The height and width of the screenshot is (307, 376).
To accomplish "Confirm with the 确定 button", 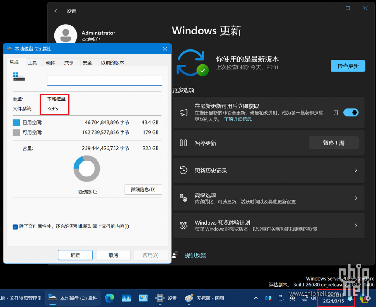I will pos(75,255).
